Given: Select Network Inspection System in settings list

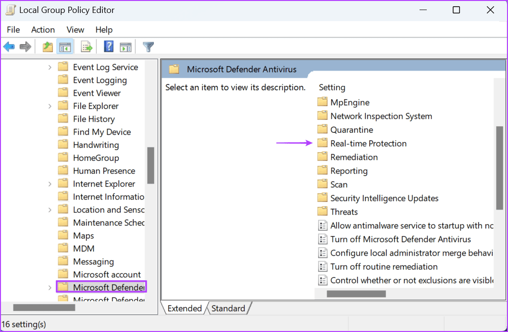Looking at the screenshot, I should [x=381, y=116].
